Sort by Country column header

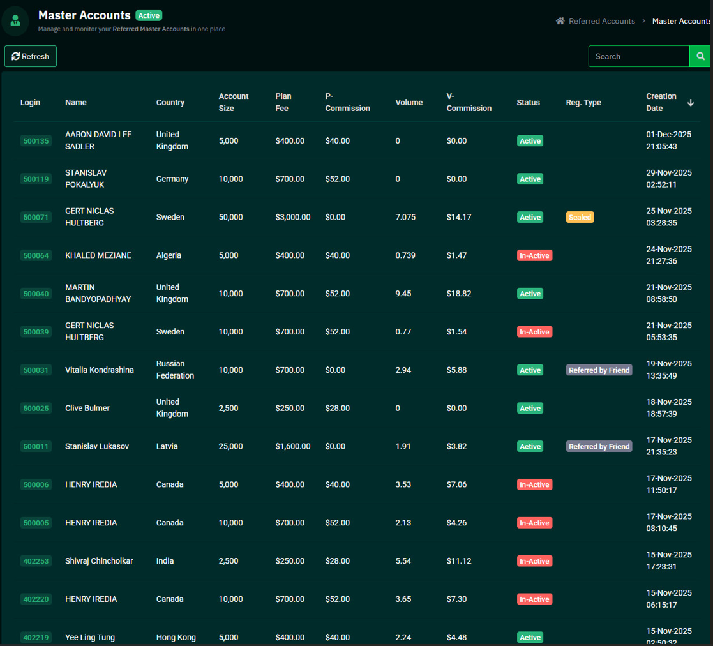point(170,103)
